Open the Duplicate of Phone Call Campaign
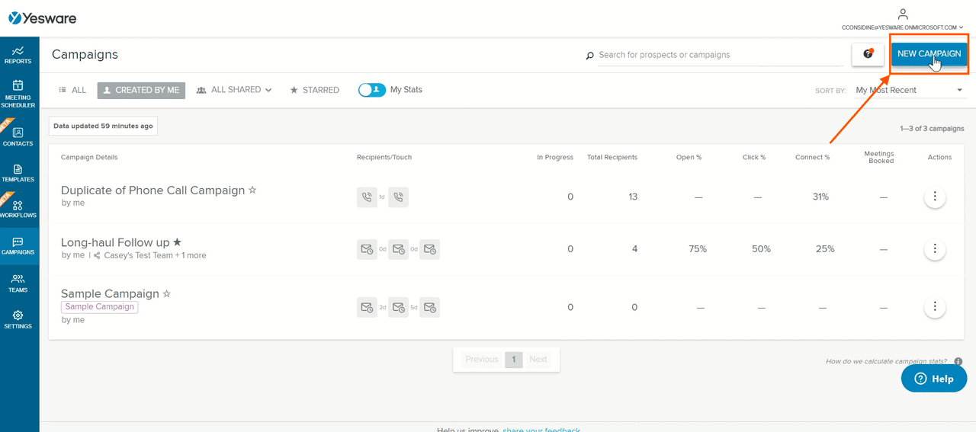The image size is (976, 432). (x=152, y=190)
